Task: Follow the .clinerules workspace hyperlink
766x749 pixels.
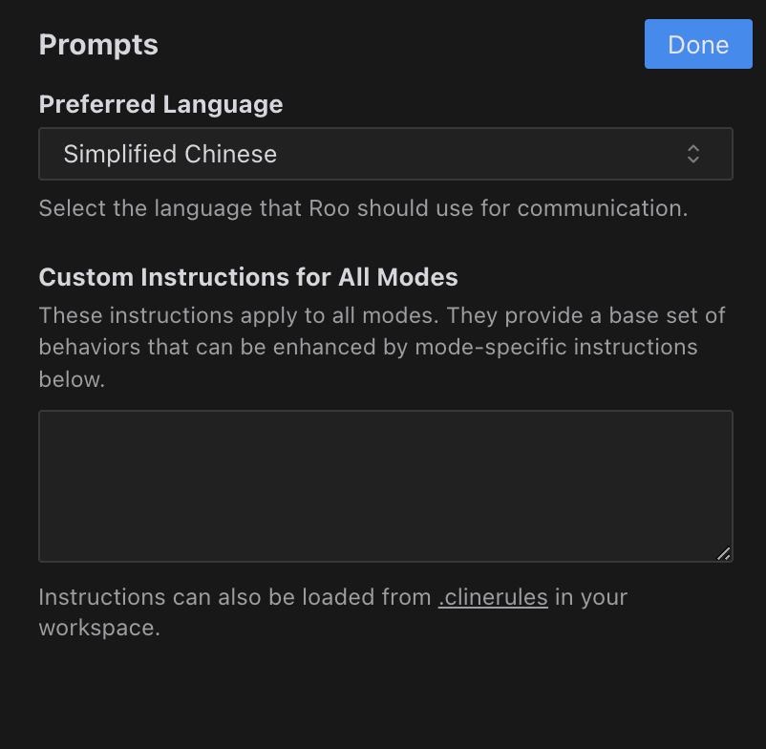Action: point(493,597)
